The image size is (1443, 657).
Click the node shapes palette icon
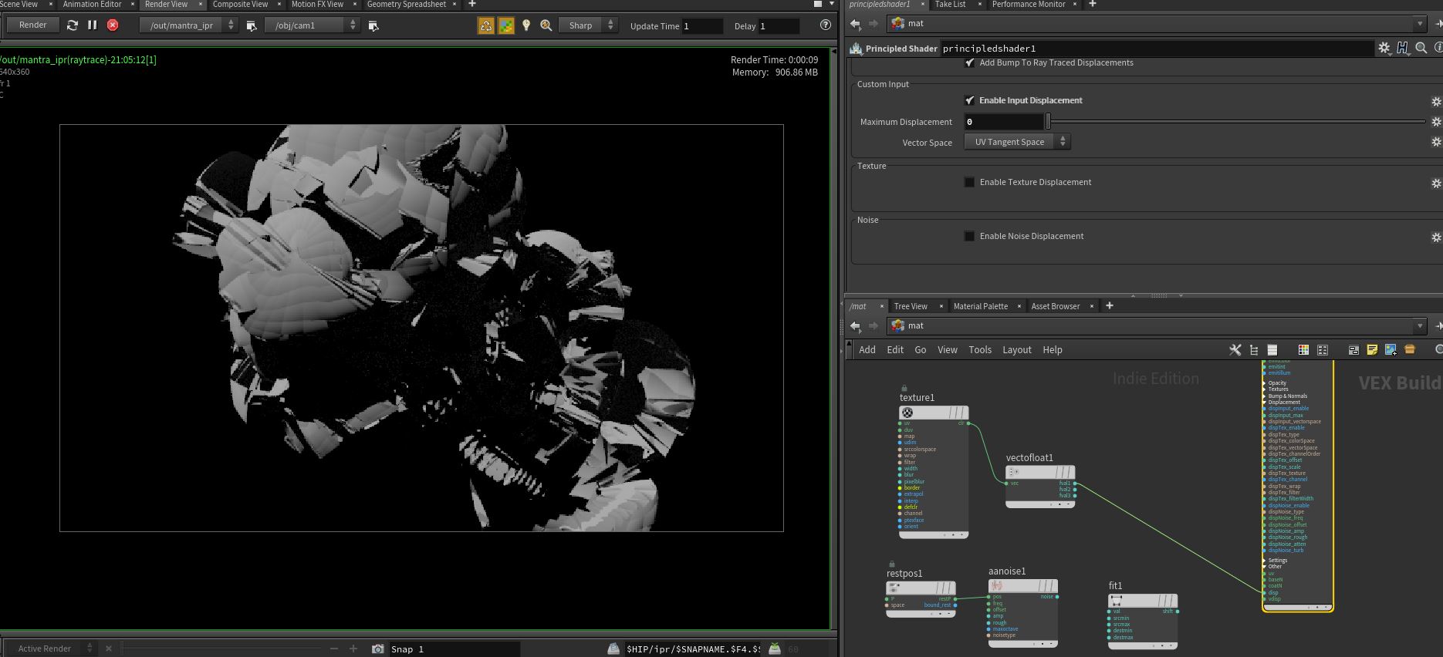coord(1323,350)
